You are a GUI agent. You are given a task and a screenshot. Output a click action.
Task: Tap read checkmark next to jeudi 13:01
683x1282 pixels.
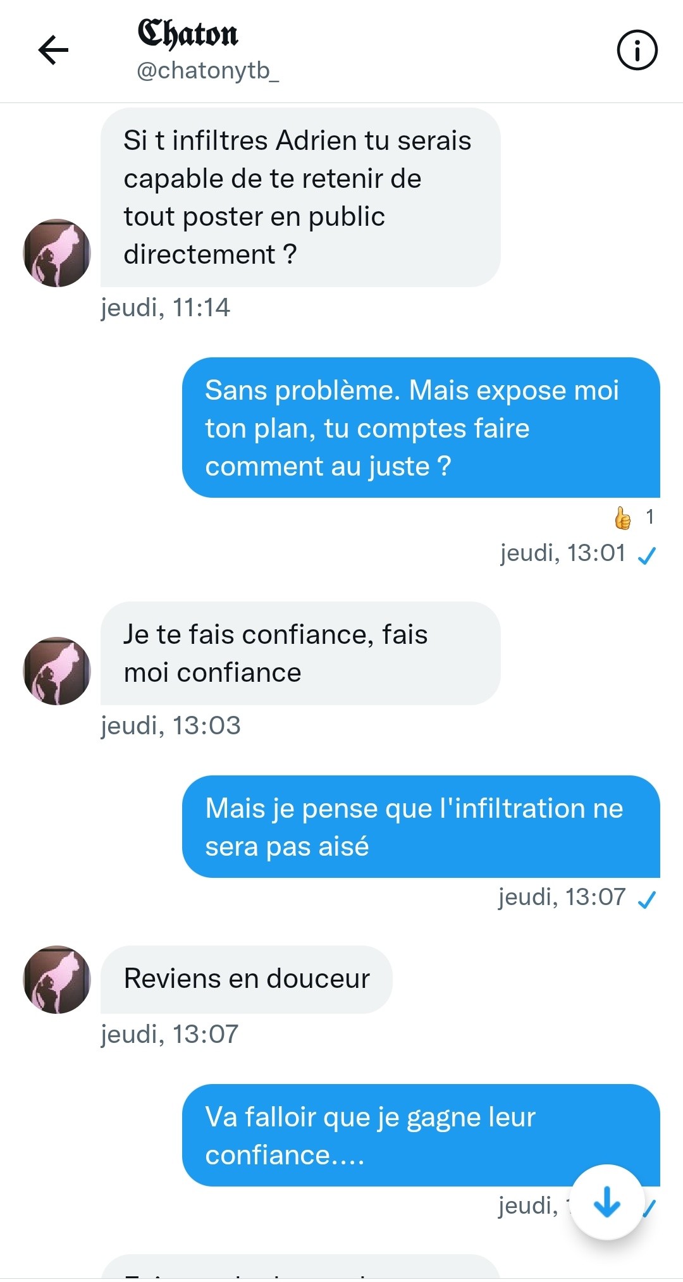[647, 555]
